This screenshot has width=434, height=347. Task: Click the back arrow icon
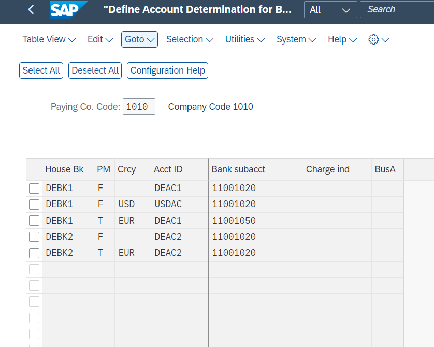click(x=31, y=10)
